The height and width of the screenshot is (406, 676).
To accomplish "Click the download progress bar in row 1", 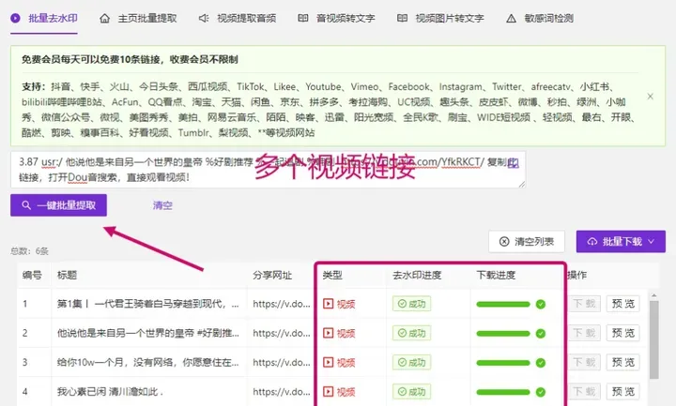I will [503, 305].
